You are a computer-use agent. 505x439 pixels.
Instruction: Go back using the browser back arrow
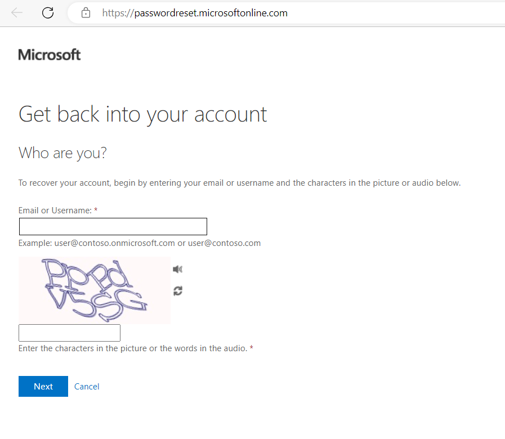coord(16,13)
